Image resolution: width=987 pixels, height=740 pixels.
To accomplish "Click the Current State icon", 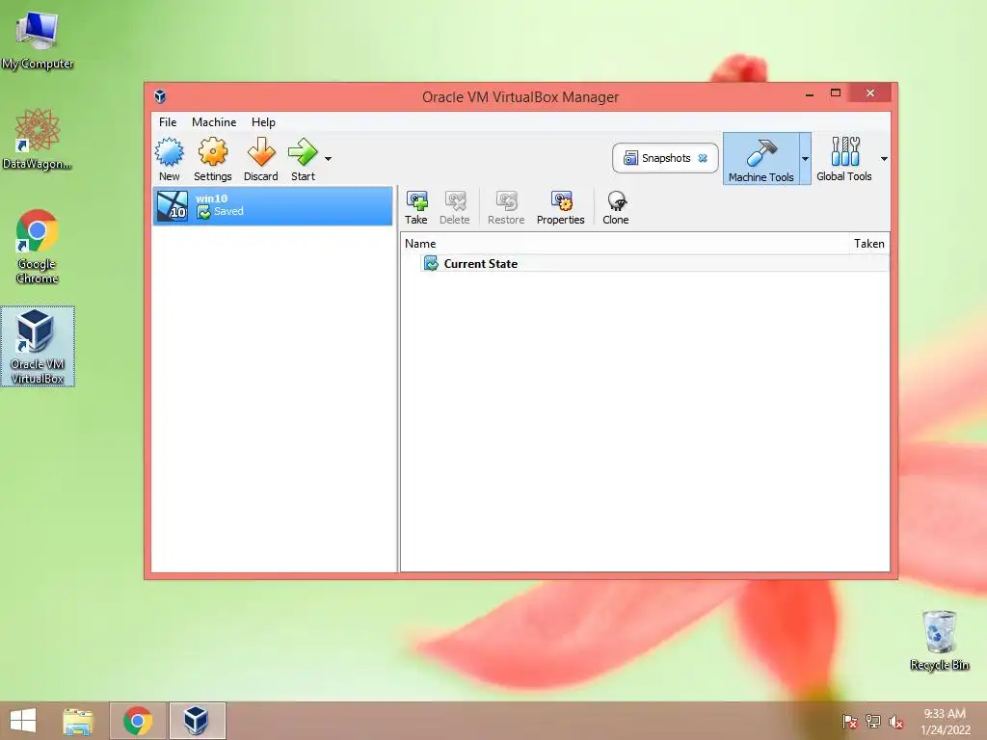I will pyautogui.click(x=431, y=264).
